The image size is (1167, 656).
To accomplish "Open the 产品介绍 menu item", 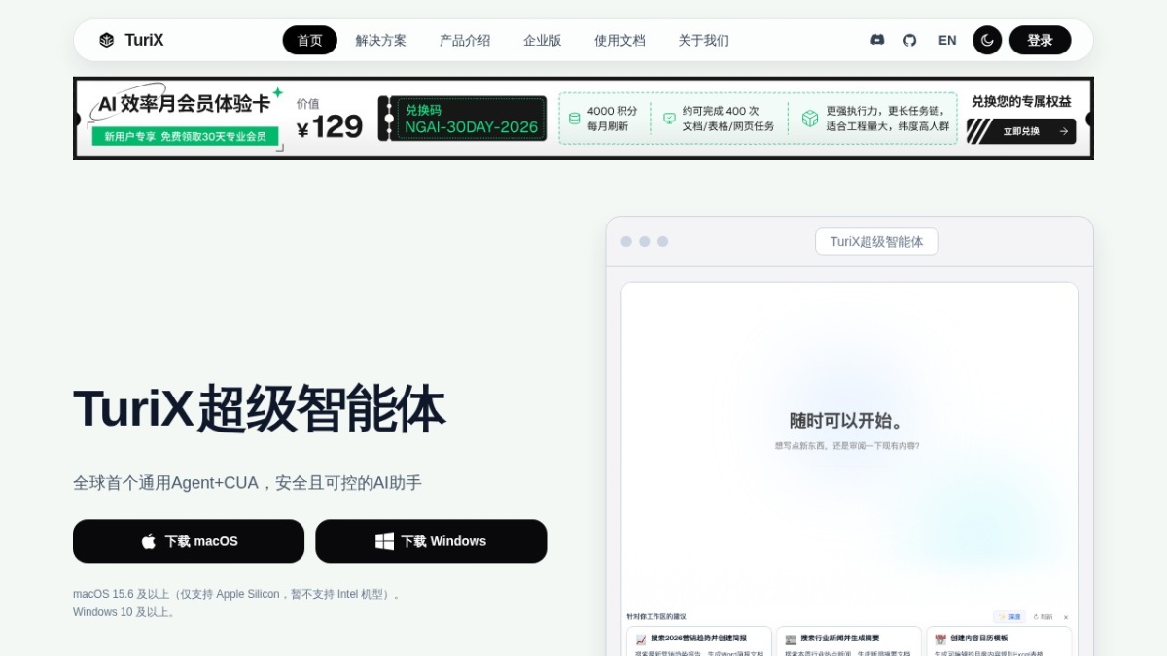I will pyautogui.click(x=465, y=40).
